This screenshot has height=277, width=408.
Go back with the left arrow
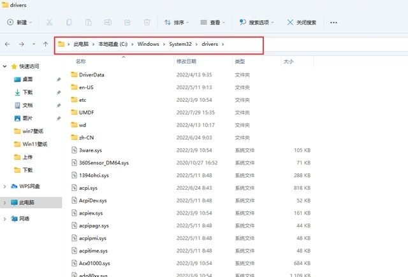(x=8, y=45)
